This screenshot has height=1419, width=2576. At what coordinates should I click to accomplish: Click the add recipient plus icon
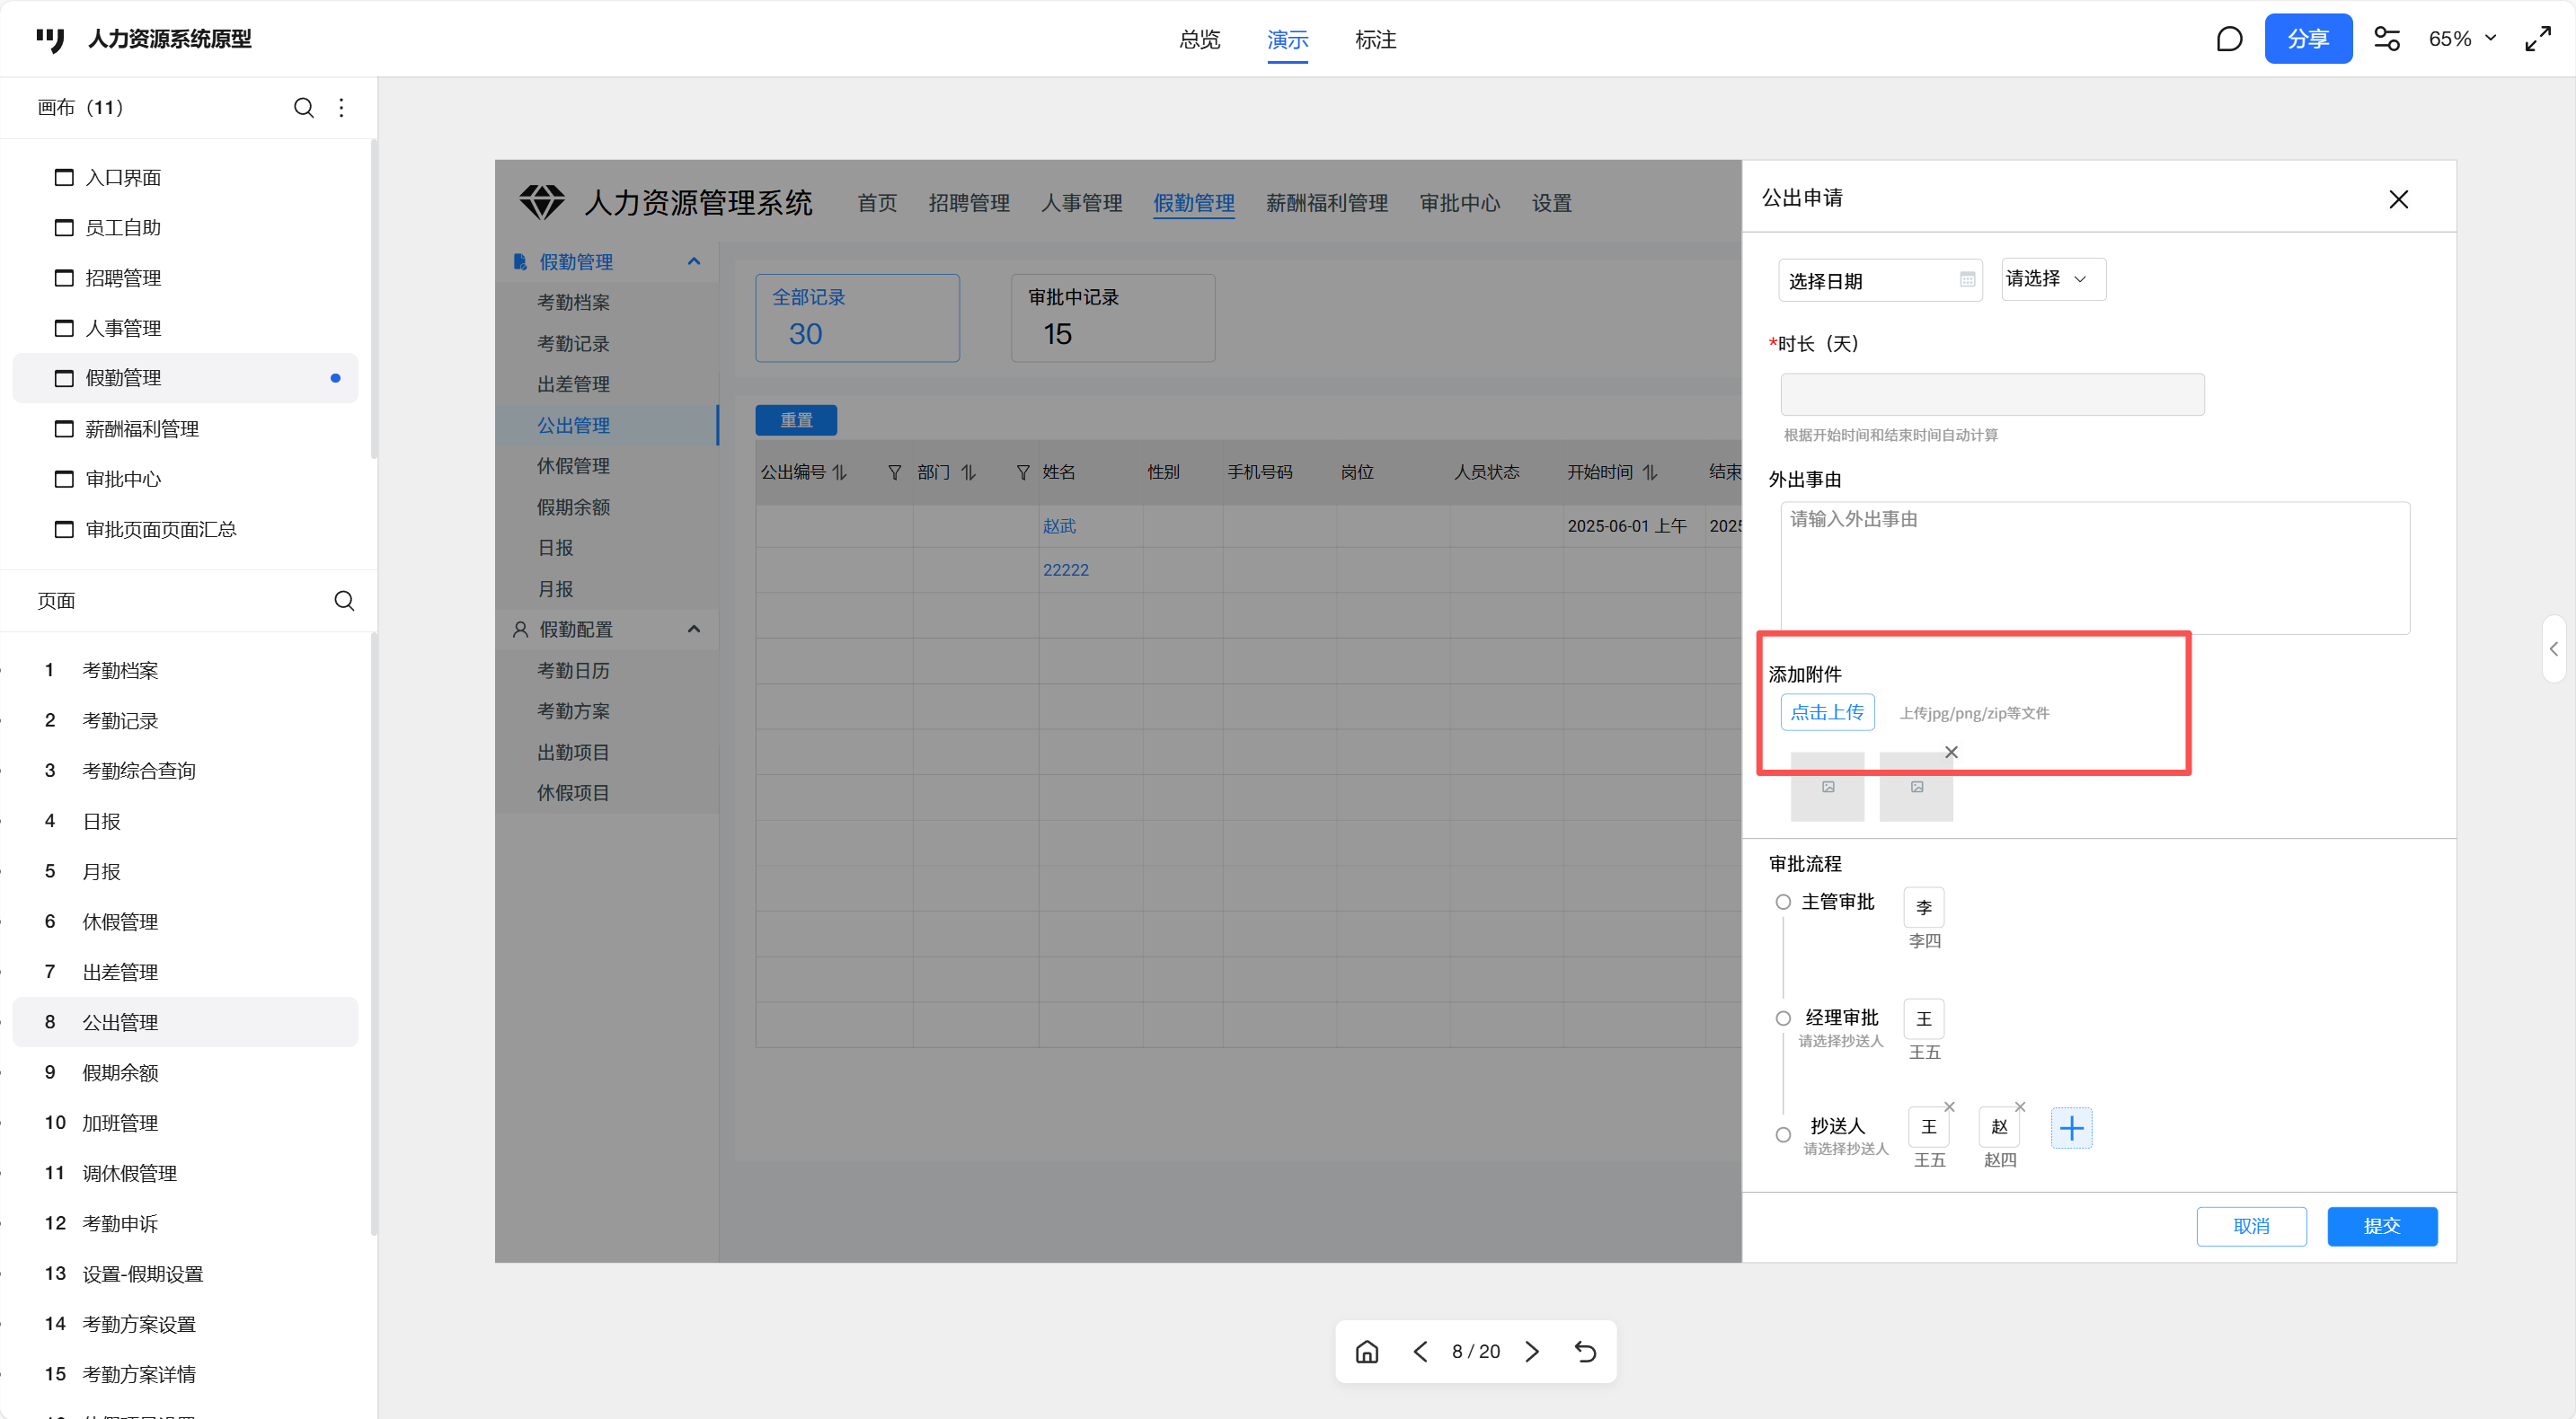tap(2071, 1129)
